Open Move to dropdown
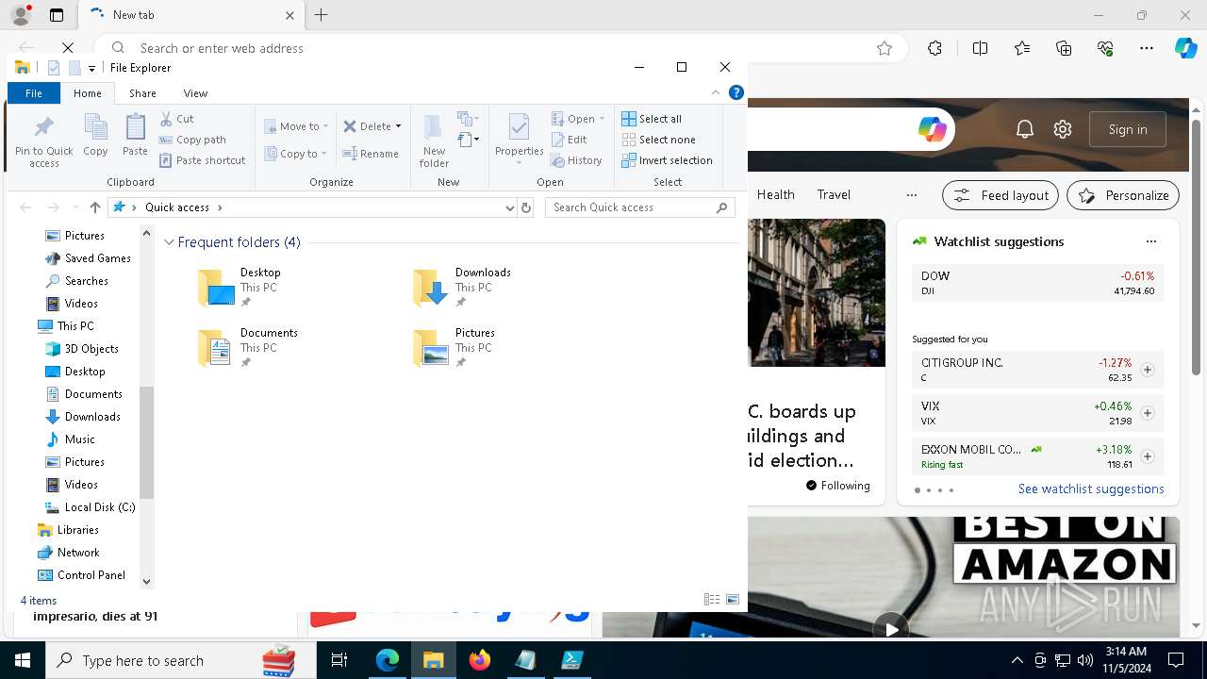 click(296, 126)
